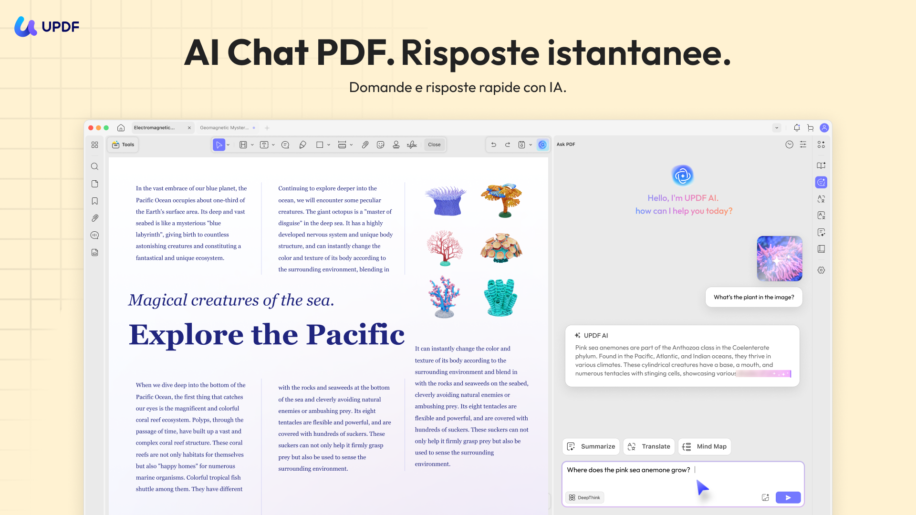Select the measure ruler tool
The height and width of the screenshot is (515, 916).
point(342,144)
